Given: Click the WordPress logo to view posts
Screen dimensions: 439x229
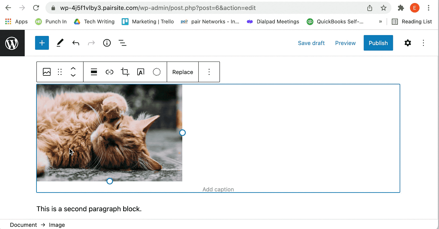Looking at the screenshot, I should coord(12,43).
